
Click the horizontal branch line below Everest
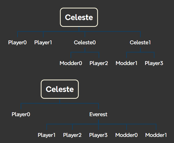113,124
